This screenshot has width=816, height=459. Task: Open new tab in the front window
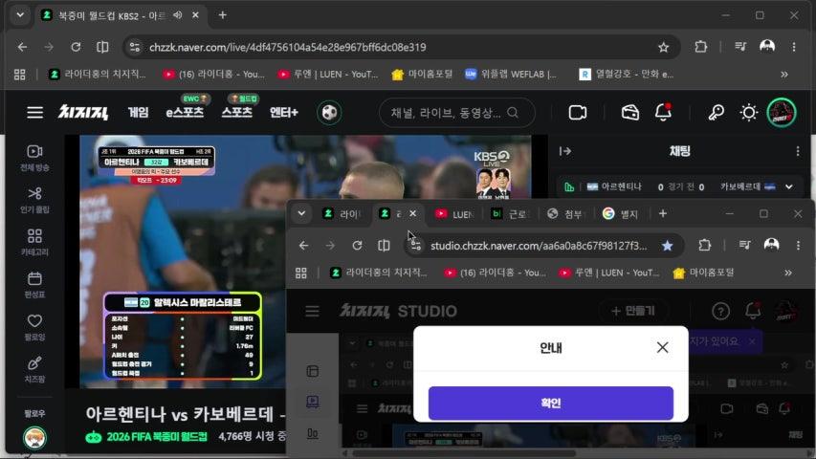[x=663, y=213]
